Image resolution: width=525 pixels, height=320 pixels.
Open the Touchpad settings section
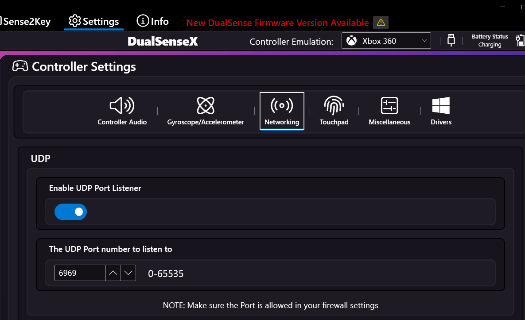(x=334, y=111)
